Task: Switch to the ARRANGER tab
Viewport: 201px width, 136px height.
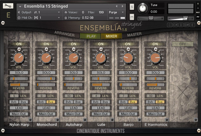Action: [x=64, y=34]
